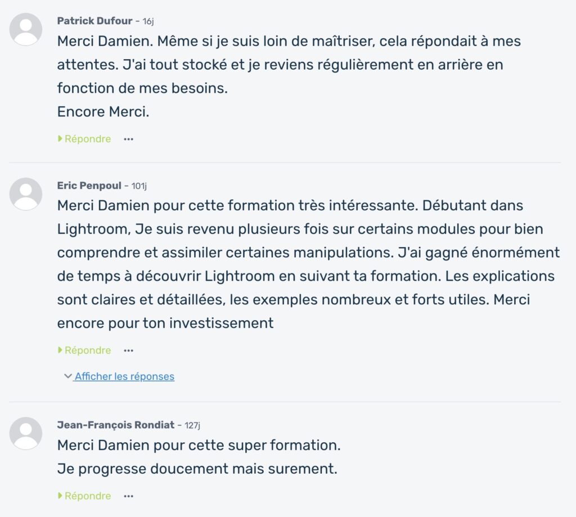Click green arrow icon beside Patrick's Répondre

coord(59,138)
